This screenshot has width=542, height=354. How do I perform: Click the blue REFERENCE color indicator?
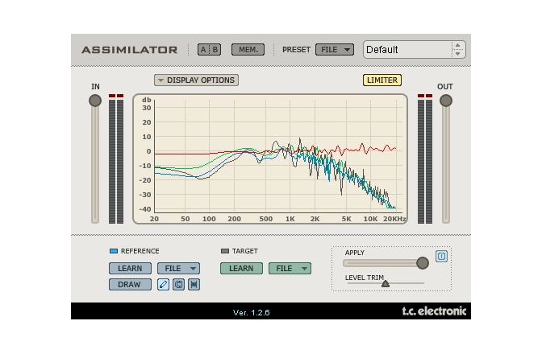click(x=114, y=251)
